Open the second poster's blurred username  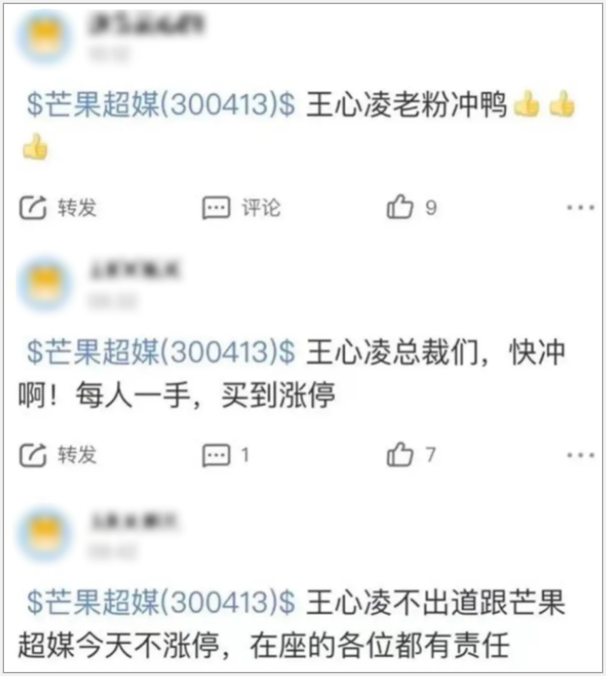(x=135, y=270)
